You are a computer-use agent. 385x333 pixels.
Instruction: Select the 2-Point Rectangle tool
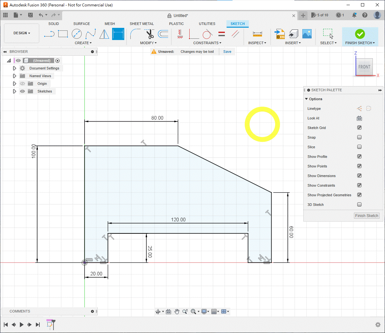point(63,34)
